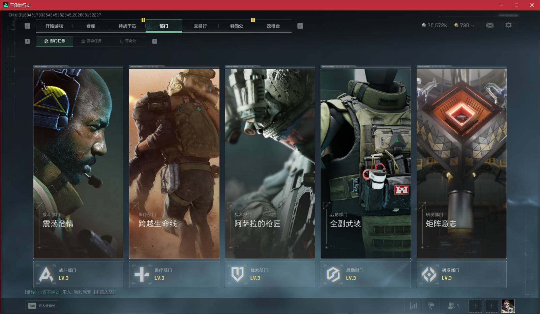This screenshot has height=314, width=540.
Task: Click the second empty squad slot plus
Action: click(491, 306)
